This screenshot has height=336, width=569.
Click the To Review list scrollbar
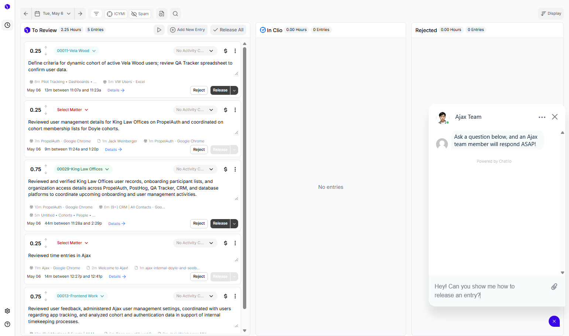click(244, 178)
